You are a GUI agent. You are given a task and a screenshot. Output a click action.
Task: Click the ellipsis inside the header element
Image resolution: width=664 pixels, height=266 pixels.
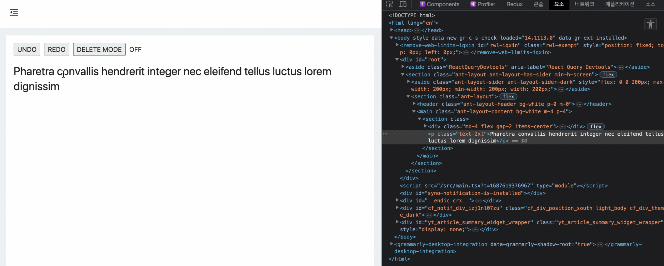pyautogui.click(x=579, y=104)
